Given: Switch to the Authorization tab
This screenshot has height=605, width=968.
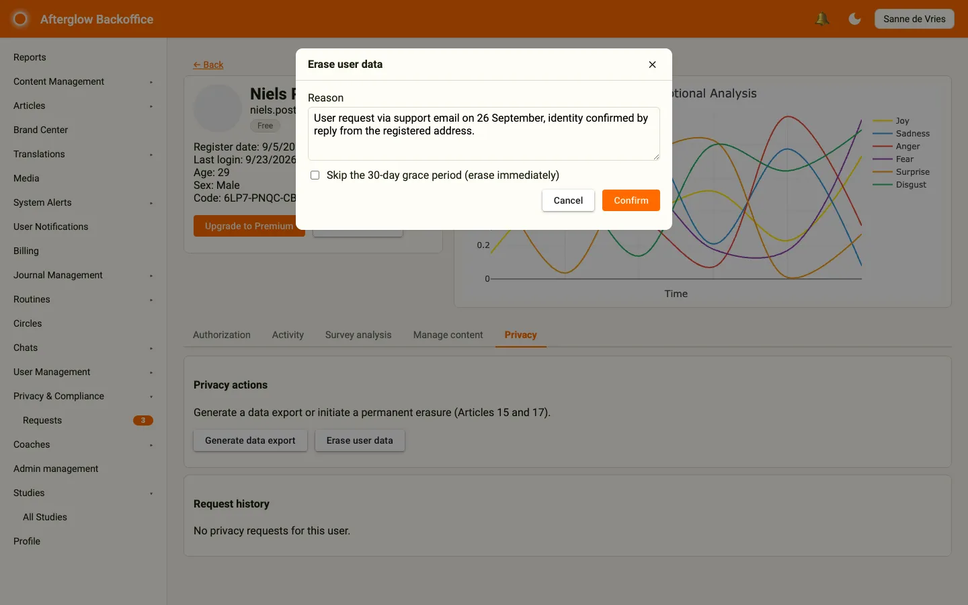Looking at the screenshot, I should (222, 335).
